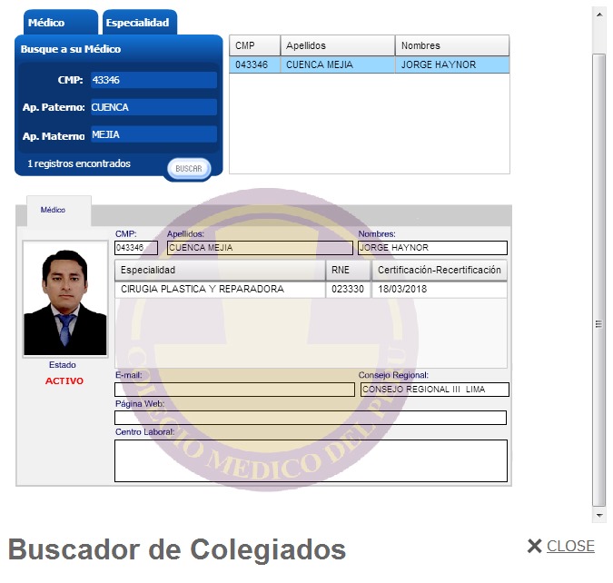The width and height of the screenshot is (613, 583).
Task: Click the Ap. Materno input field
Action: tap(153, 134)
